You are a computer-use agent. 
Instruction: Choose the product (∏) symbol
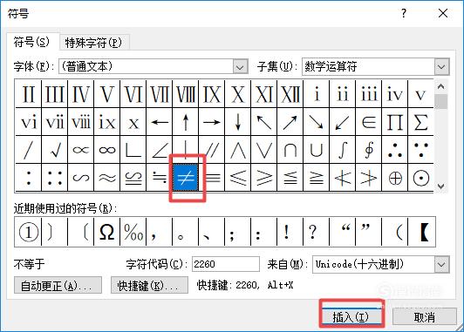(395, 122)
